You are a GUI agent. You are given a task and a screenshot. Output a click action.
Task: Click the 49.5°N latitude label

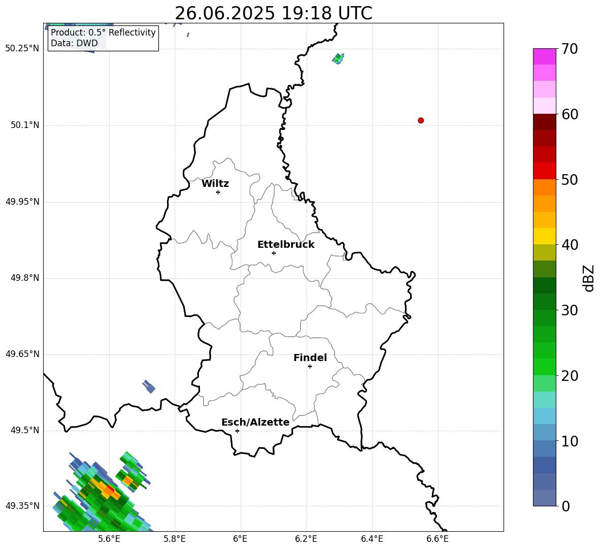click(25, 430)
